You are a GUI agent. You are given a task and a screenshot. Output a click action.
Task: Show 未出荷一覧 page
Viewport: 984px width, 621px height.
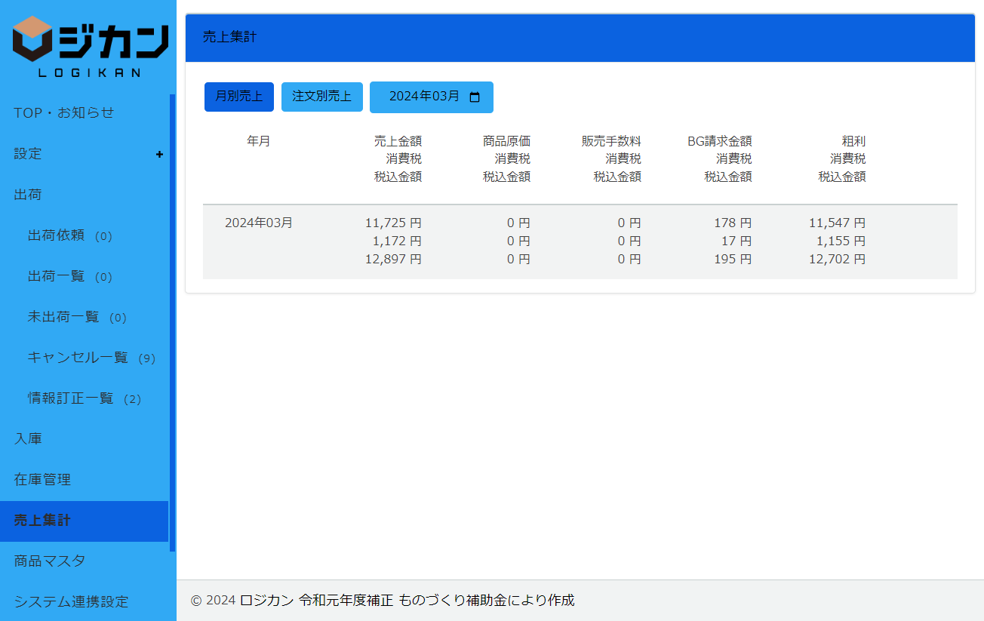63,317
